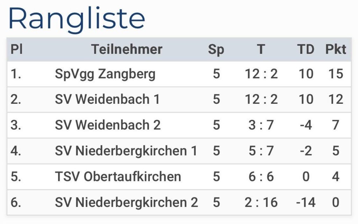Click the Rangliste heading
358x224 pixels.
[x=77, y=19]
